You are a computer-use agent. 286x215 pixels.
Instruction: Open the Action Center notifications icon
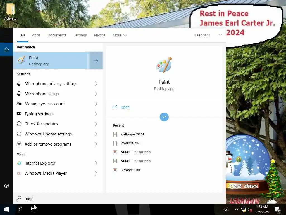(277, 209)
